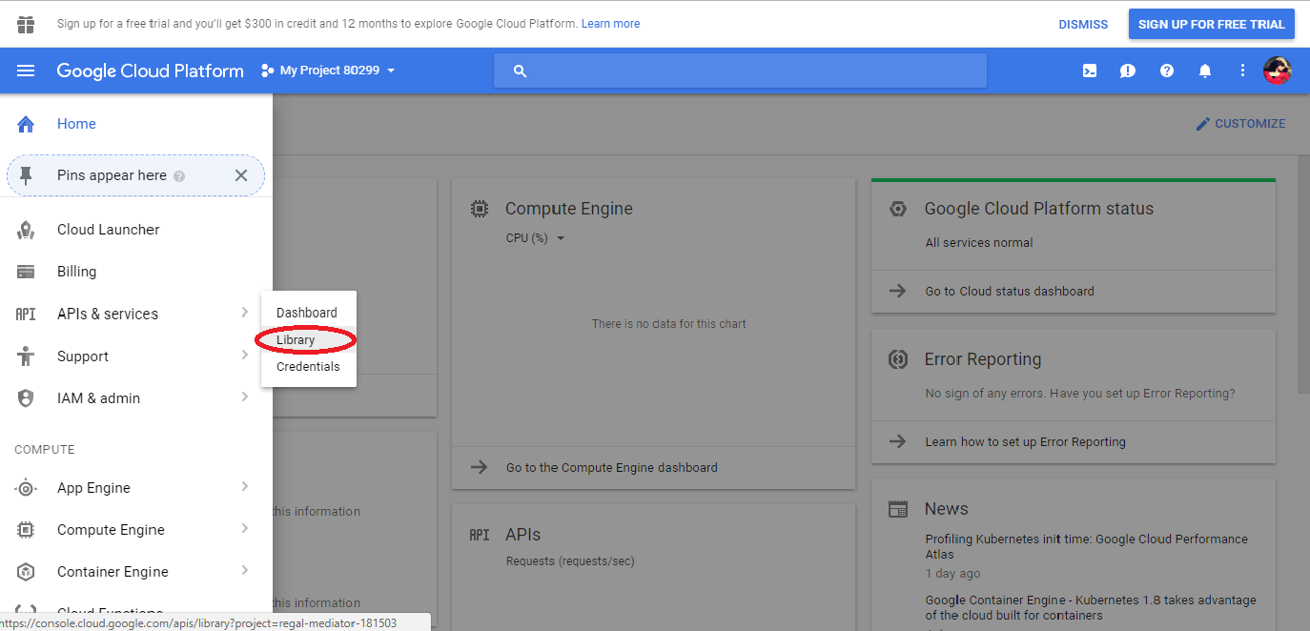
Task: Expand the Container Engine submenu arrow
Action: point(244,570)
